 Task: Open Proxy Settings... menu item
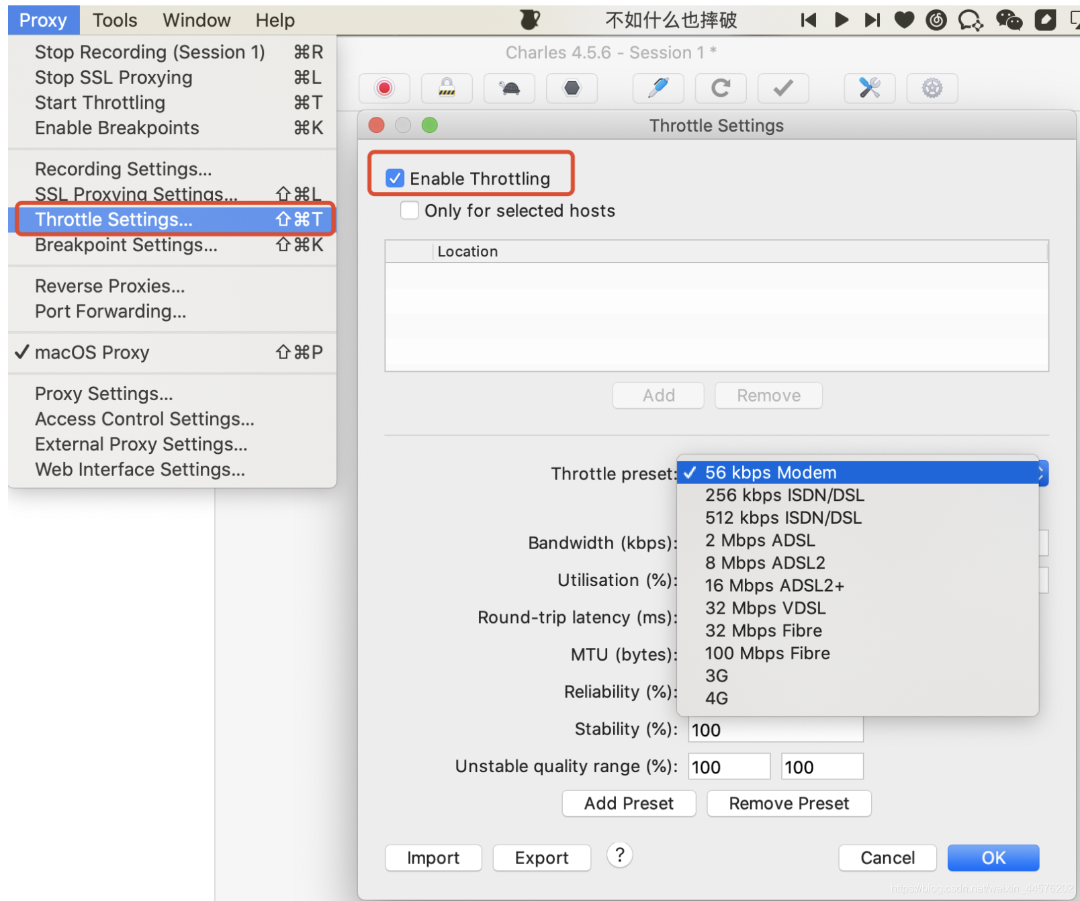(x=172, y=393)
